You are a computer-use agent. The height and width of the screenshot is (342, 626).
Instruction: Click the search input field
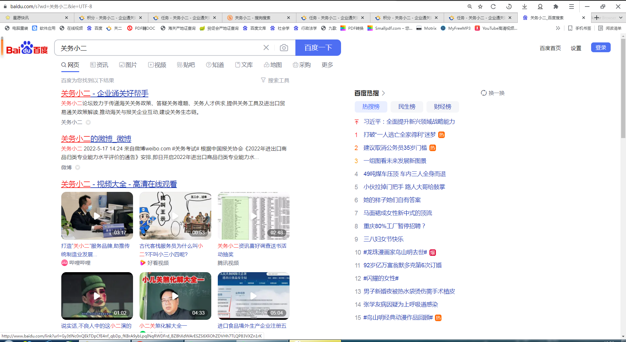click(x=160, y=48)
